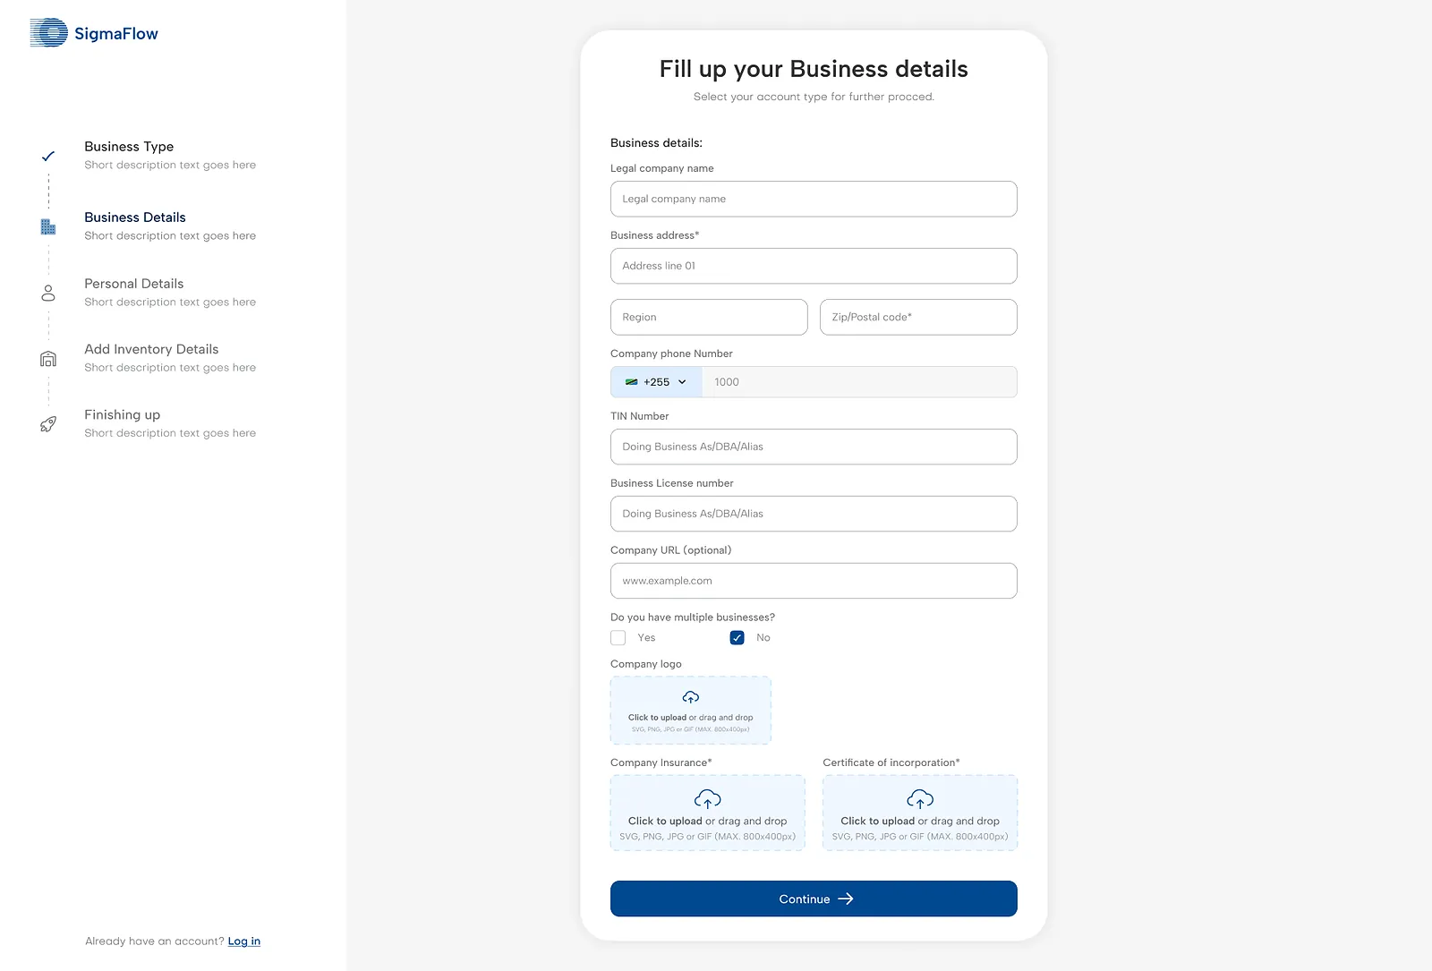Viewport: 1432px width, 971px height.
Task: Click the SigmaFlow logo icon
Action: coord(48,33)
